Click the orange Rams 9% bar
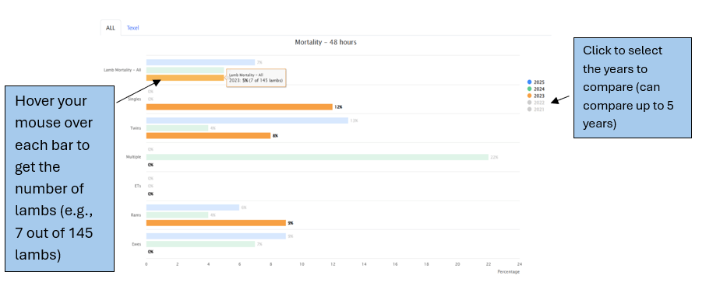 [216, 223]
